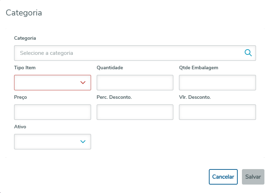
Task: Click the magnifier search icon in Categoria field
Action: click(x=248, y=53)
